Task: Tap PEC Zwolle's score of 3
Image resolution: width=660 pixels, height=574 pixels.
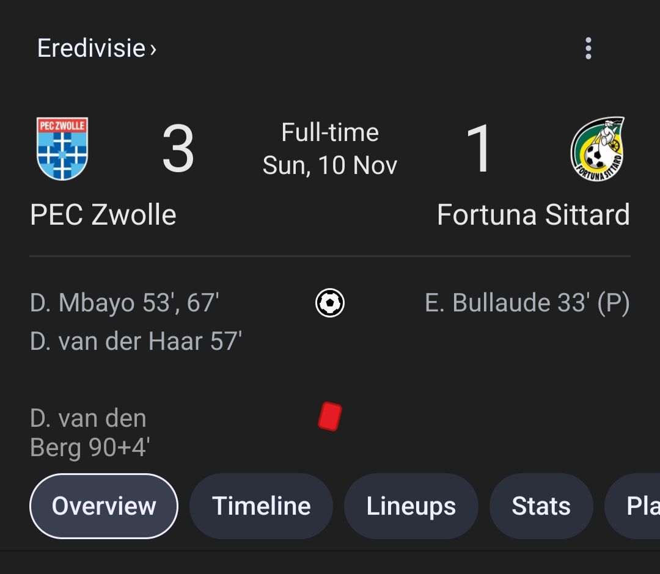Action: pos(178,148)
